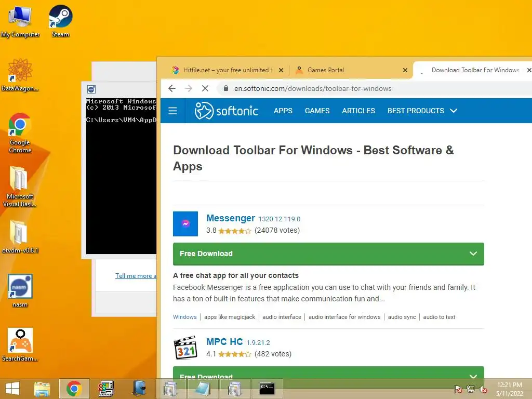
Task: Expand Messenger download options chevron
Action: click(x=473, y=254)
